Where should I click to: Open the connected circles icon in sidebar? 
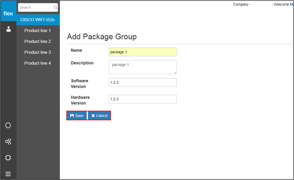pos(8,142)
